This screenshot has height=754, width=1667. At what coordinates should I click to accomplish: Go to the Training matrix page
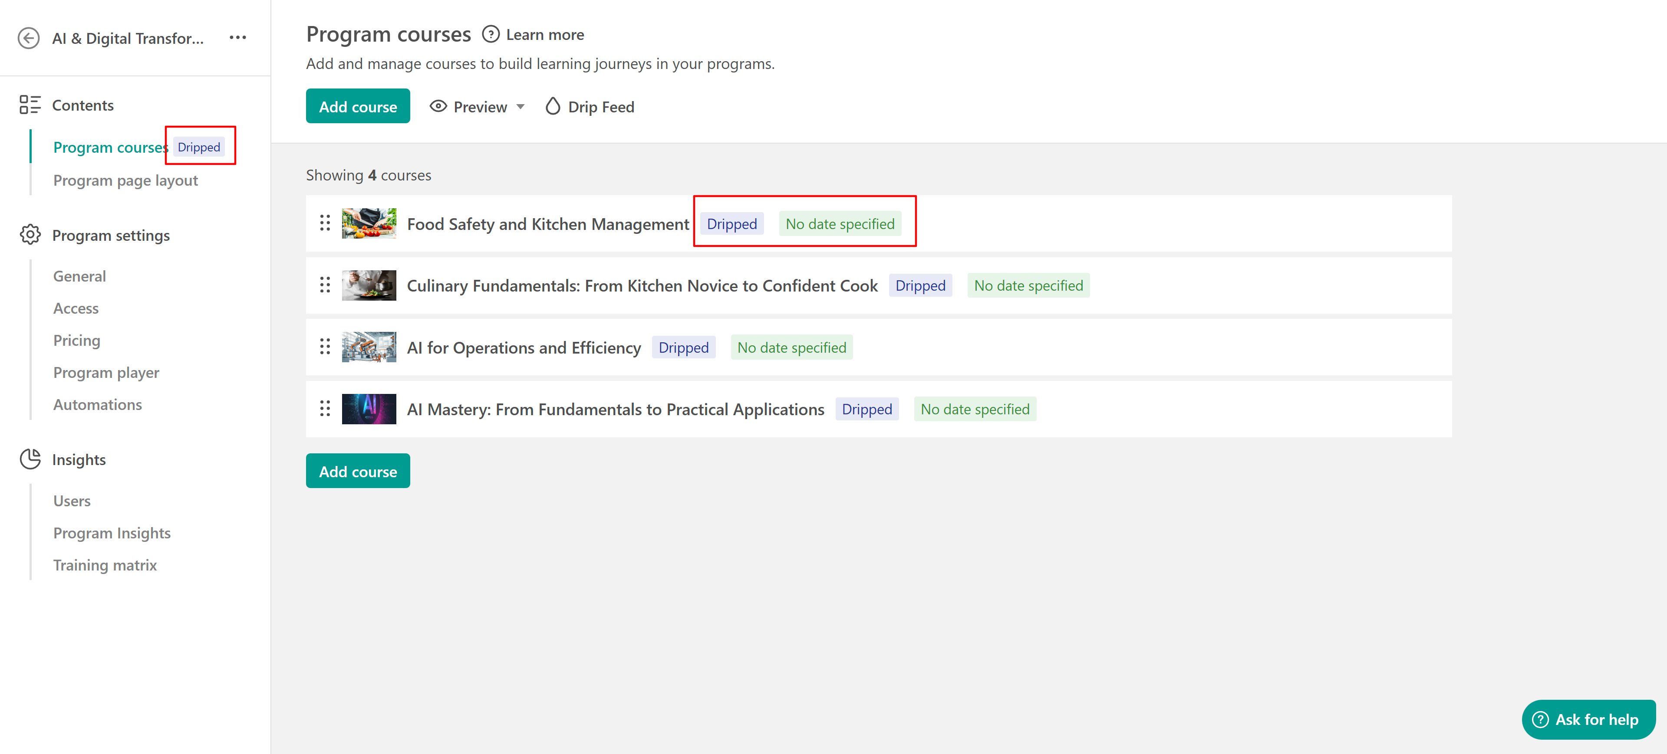(x=105, y=564)
